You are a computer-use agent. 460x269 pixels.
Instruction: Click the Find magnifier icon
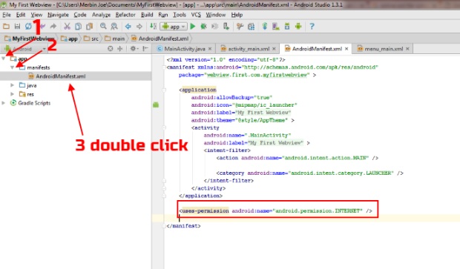point(103,27)
